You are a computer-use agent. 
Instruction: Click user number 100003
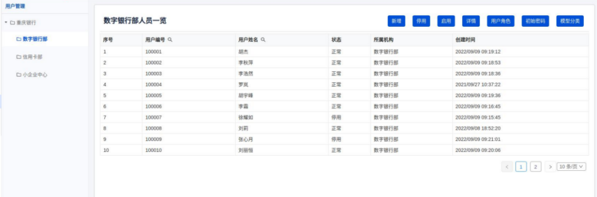[153, 73]
